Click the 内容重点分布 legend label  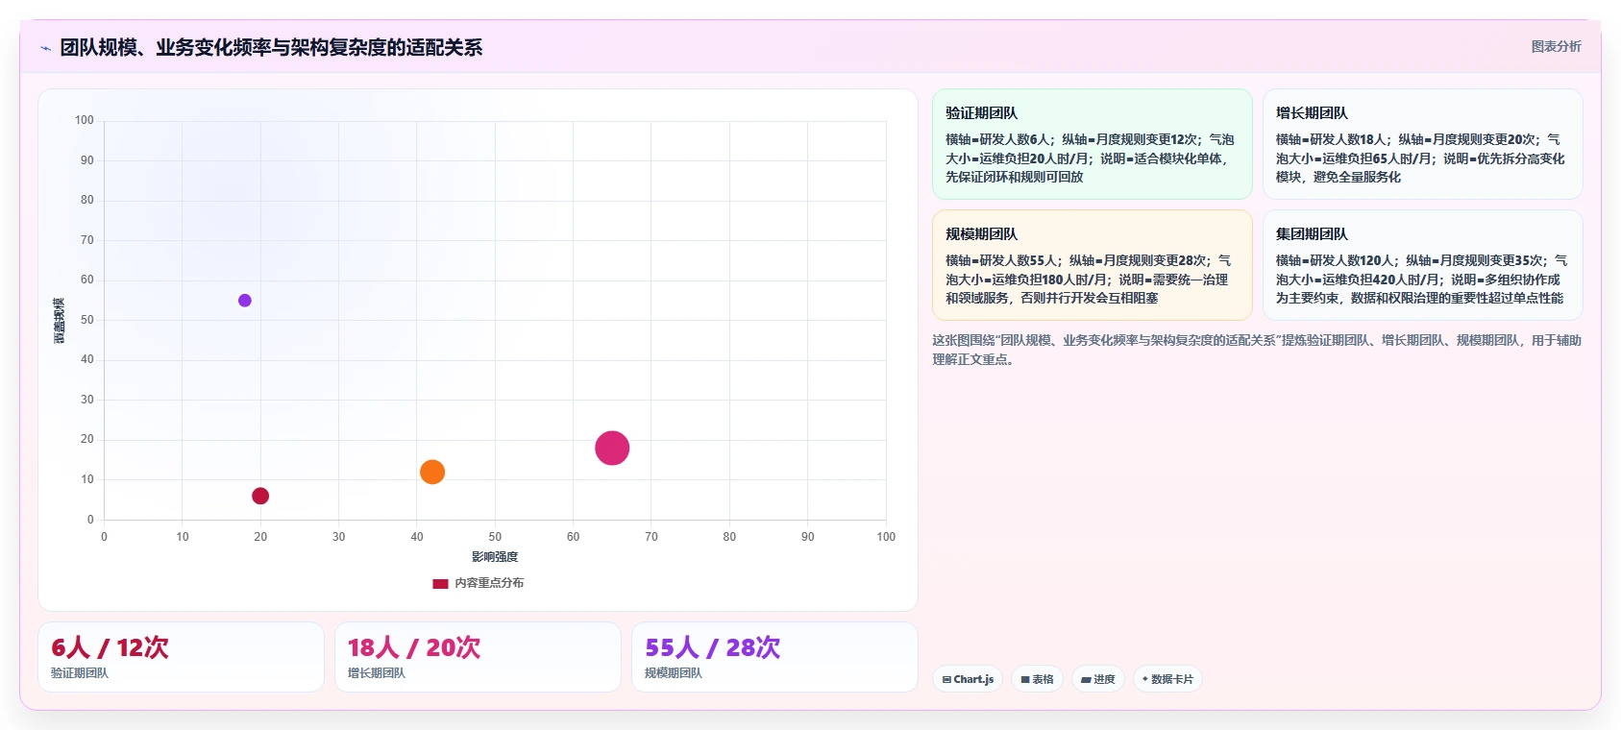coord(489,583)
